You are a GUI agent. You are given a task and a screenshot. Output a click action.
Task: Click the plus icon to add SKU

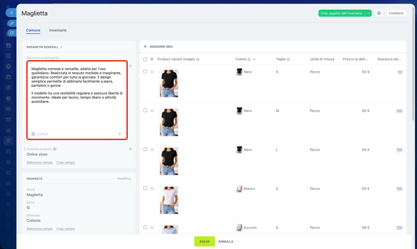click(145, 47)
